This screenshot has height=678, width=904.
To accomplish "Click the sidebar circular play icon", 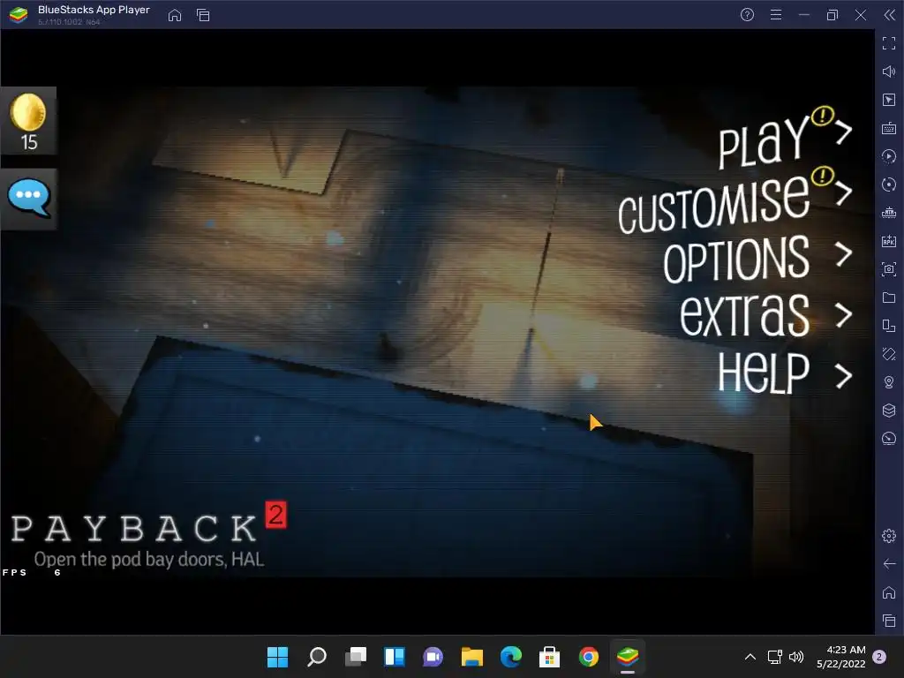I will click(889, 156).
